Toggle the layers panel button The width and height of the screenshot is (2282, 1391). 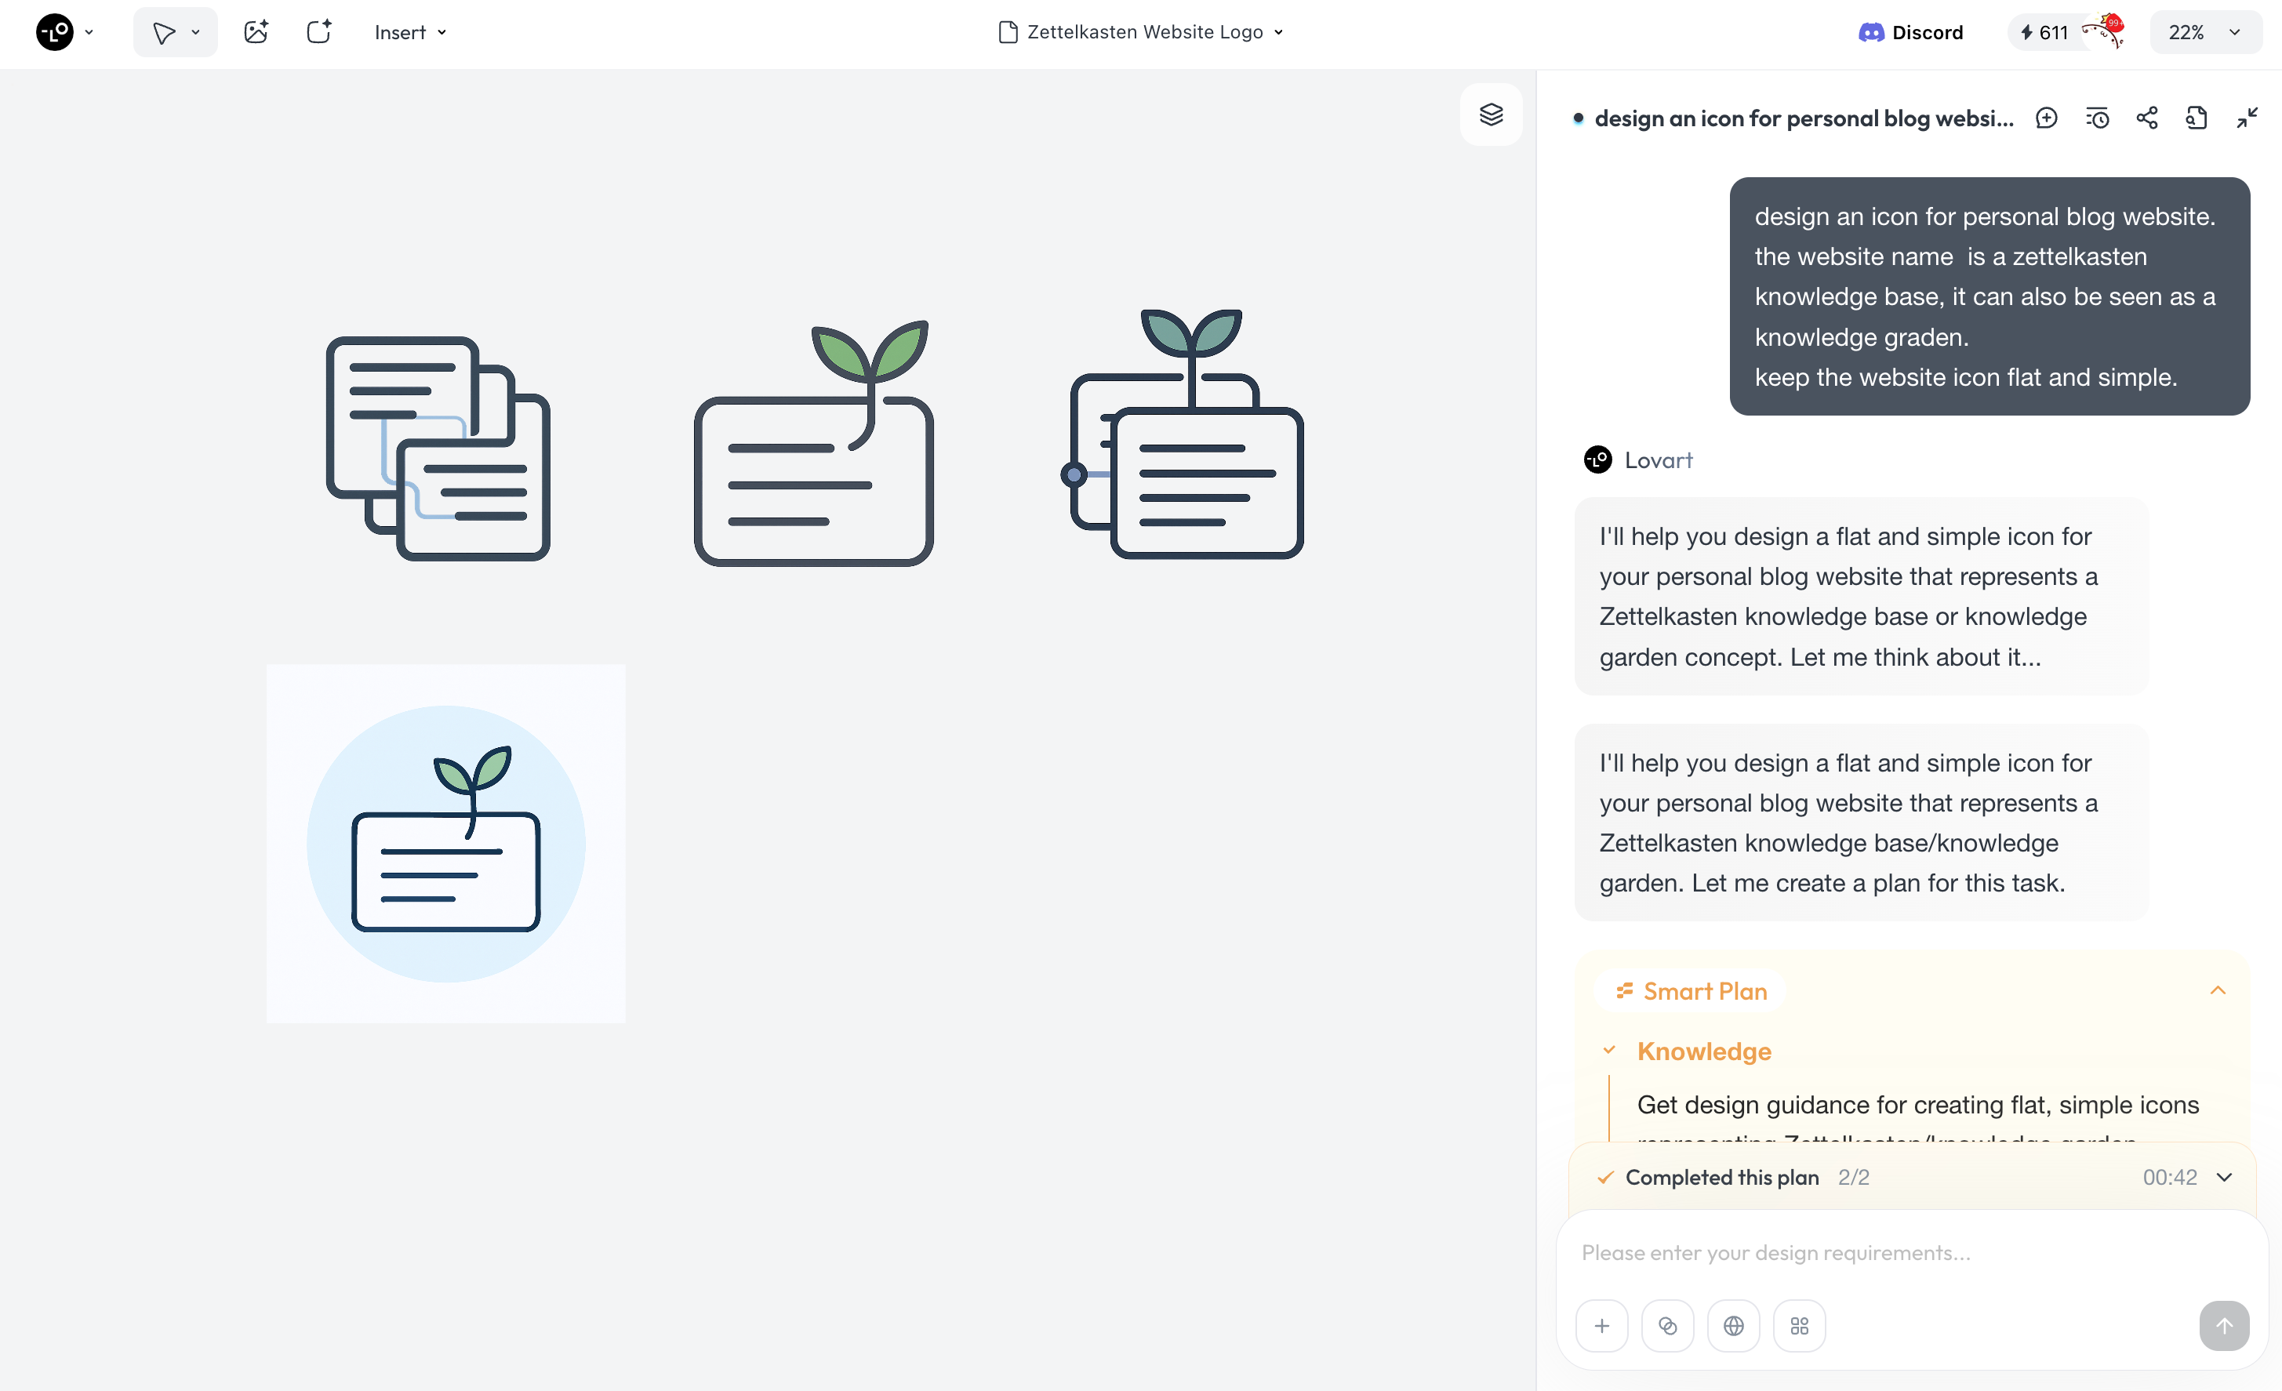[x=1491, y=114]
